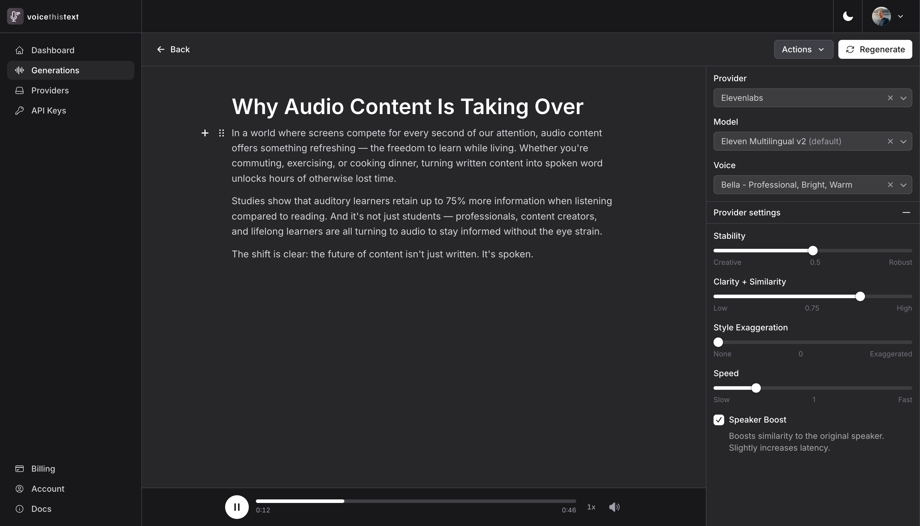Select the Dashboard home icon
This screenshot has height=526, width=920.
[x=20, y=50]
